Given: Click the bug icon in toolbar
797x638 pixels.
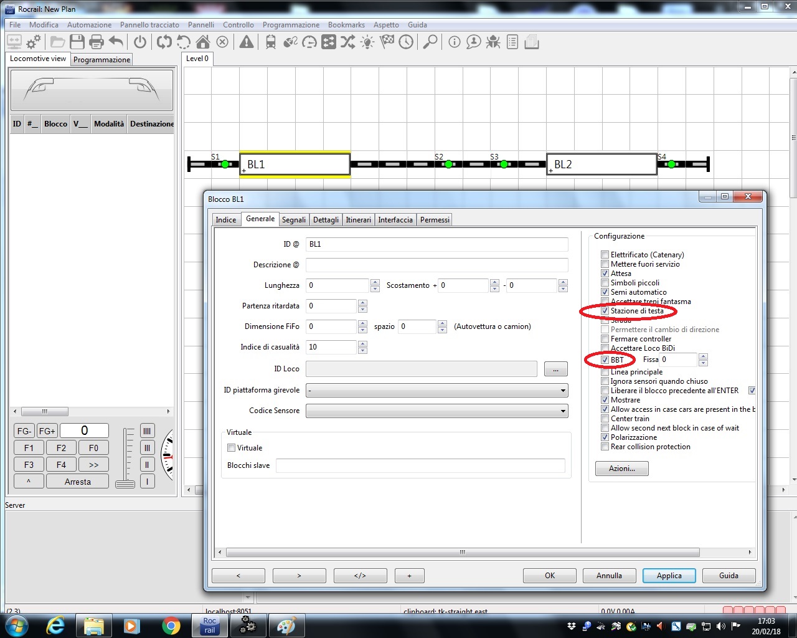Looking at the screenshot, I should point(493,42).
